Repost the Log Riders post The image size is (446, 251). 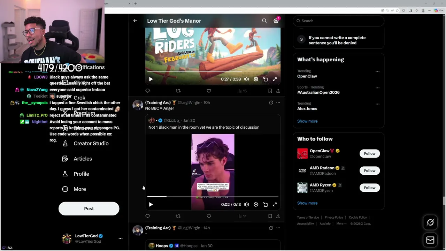coord(178,91)
